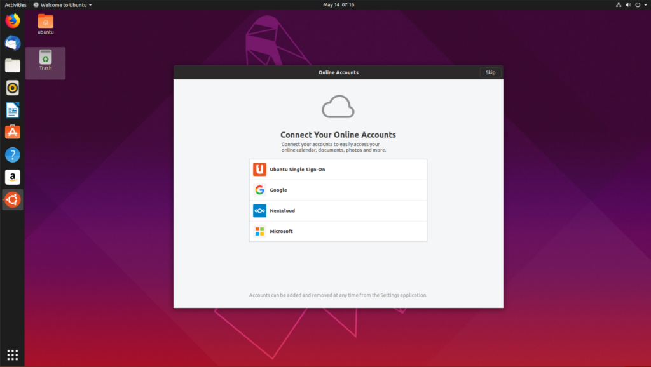Open Ubuntu Software store icon
651x367 pixels.
[x=13, y=132]
